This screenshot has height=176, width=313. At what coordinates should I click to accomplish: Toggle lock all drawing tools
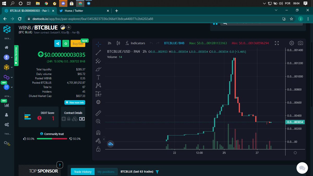coord(98,149)
